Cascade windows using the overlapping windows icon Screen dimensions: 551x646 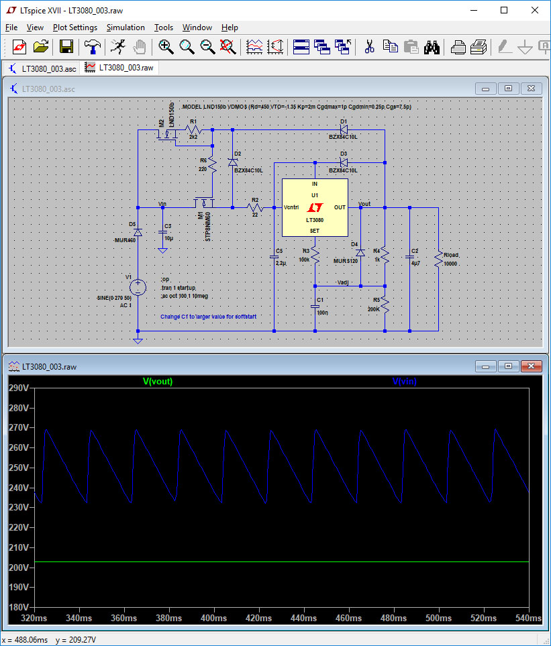(322, 47)
